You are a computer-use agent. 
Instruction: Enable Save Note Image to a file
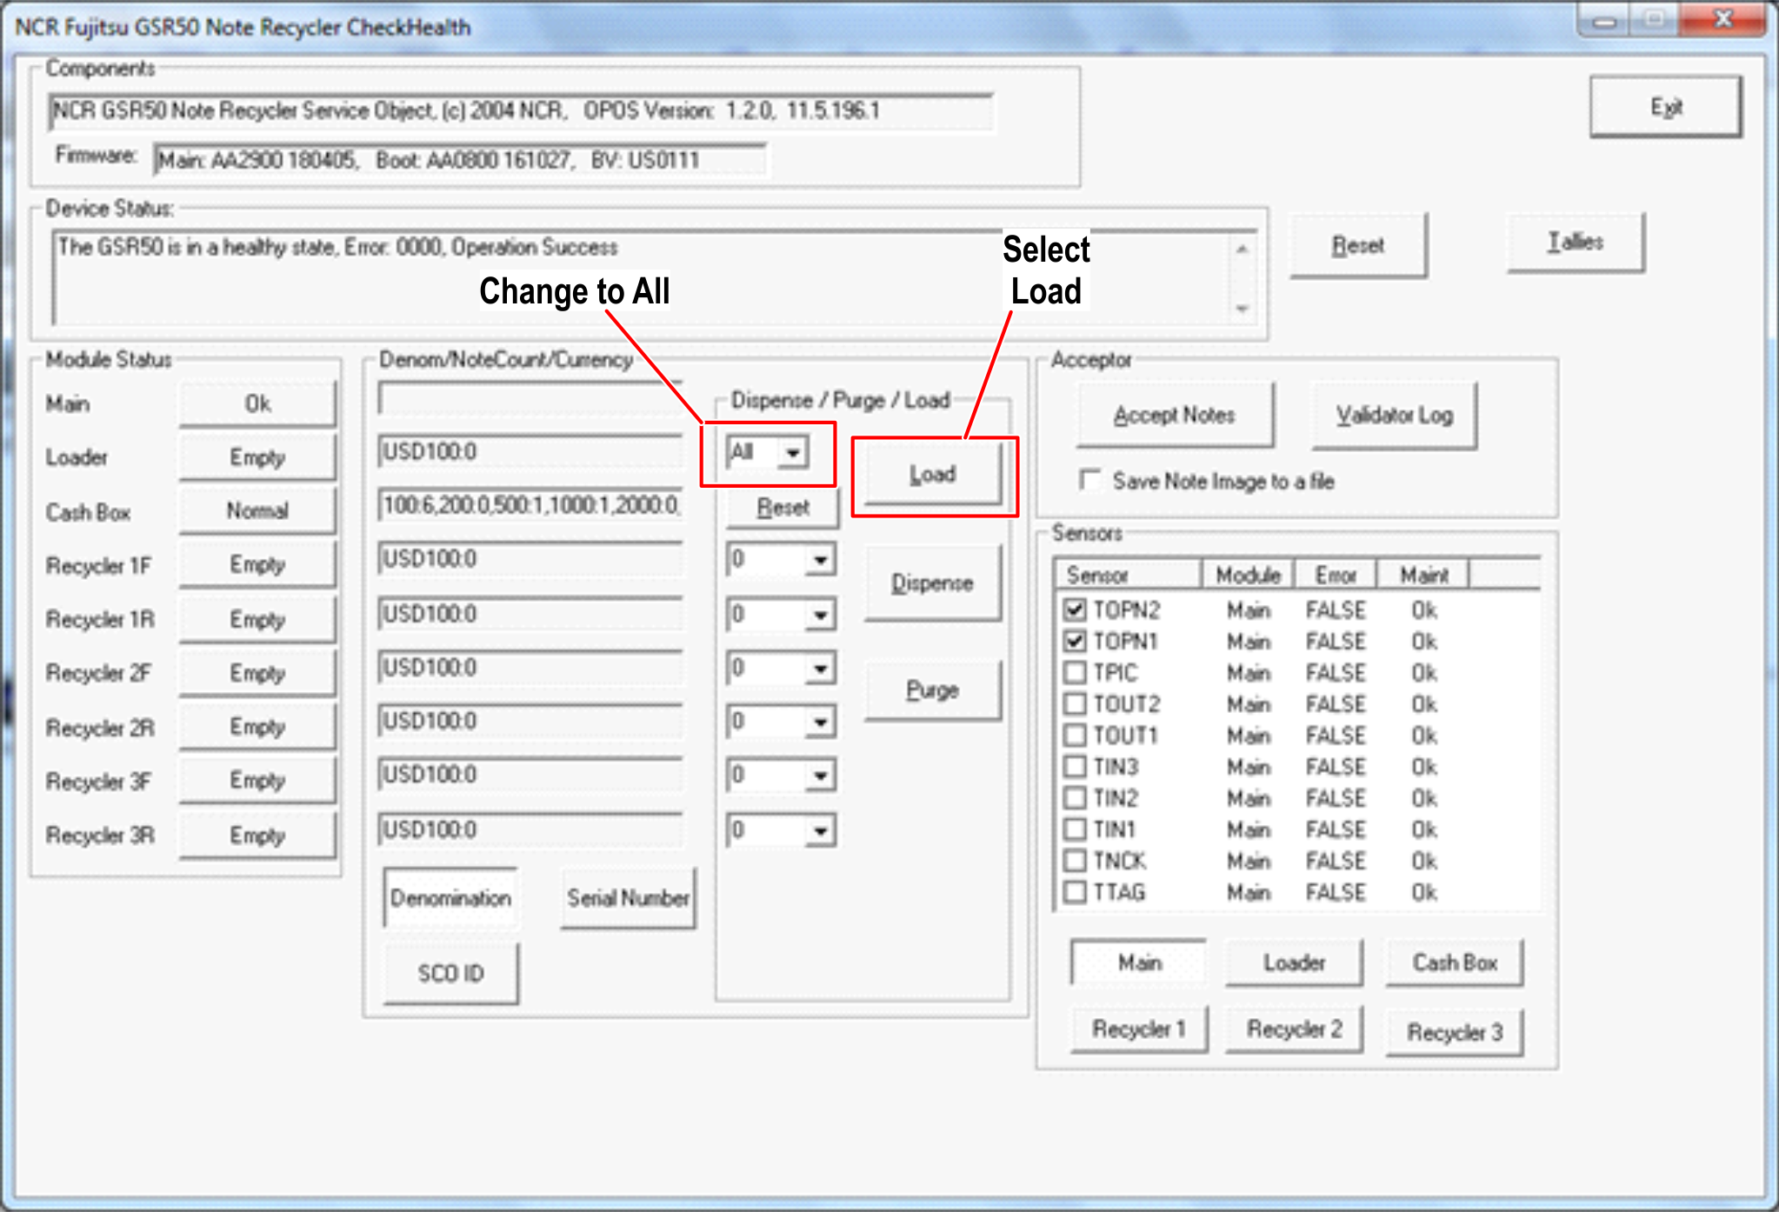click(x=1089, y=480)
